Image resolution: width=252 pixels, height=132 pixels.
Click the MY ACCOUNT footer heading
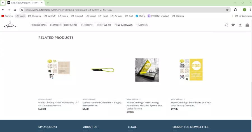click(48, 127)
